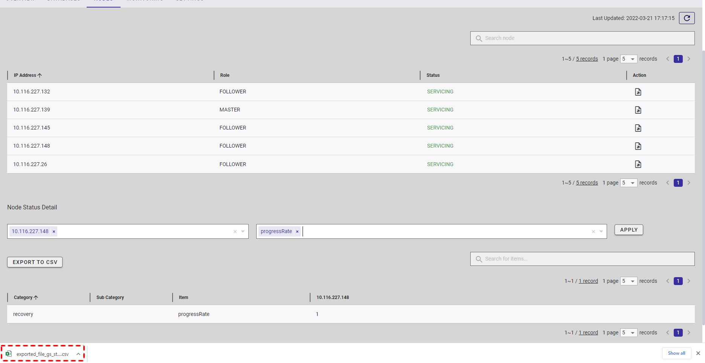Expand the node IP selector dropdown arrow
Image resolution: width=705 pixels, height=363 pixels.
[x=243, y=232]
